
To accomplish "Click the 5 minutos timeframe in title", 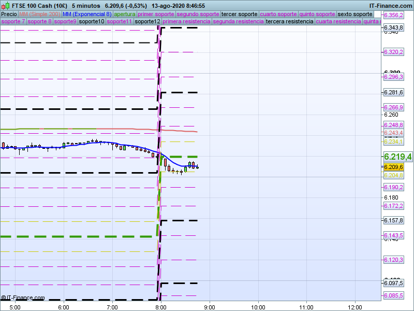I will 86,6.
